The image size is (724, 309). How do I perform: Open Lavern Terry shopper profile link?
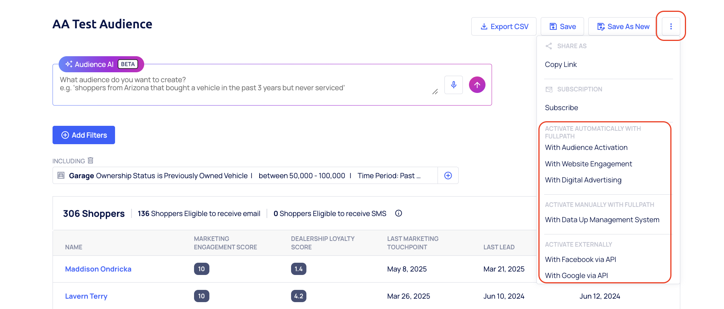tap(86, 296)
